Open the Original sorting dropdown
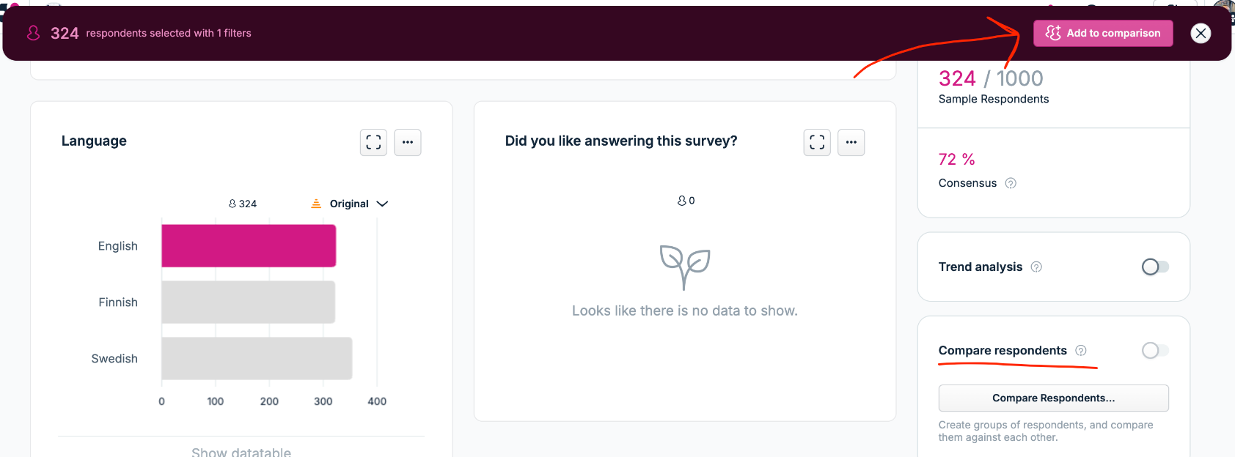The height and width of the screenshot is (457, 1235). 349,204
